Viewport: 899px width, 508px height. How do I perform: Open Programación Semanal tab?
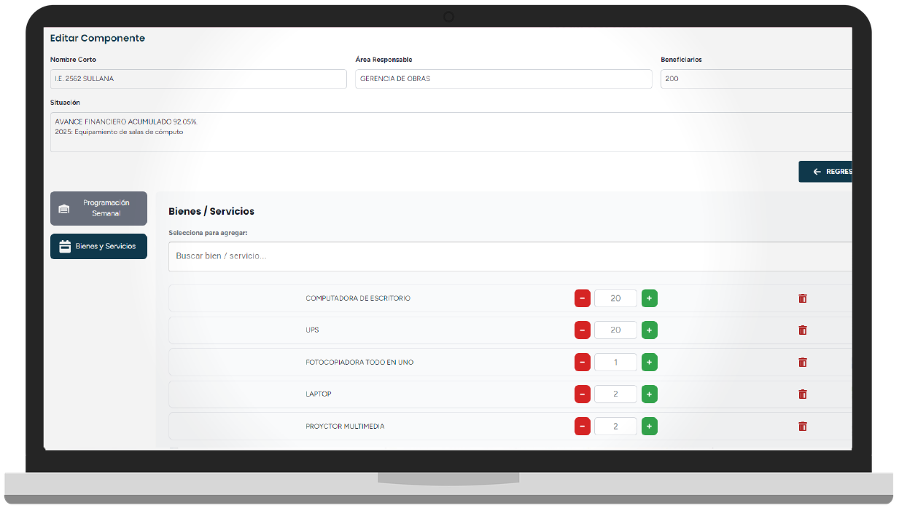[98, 209]
